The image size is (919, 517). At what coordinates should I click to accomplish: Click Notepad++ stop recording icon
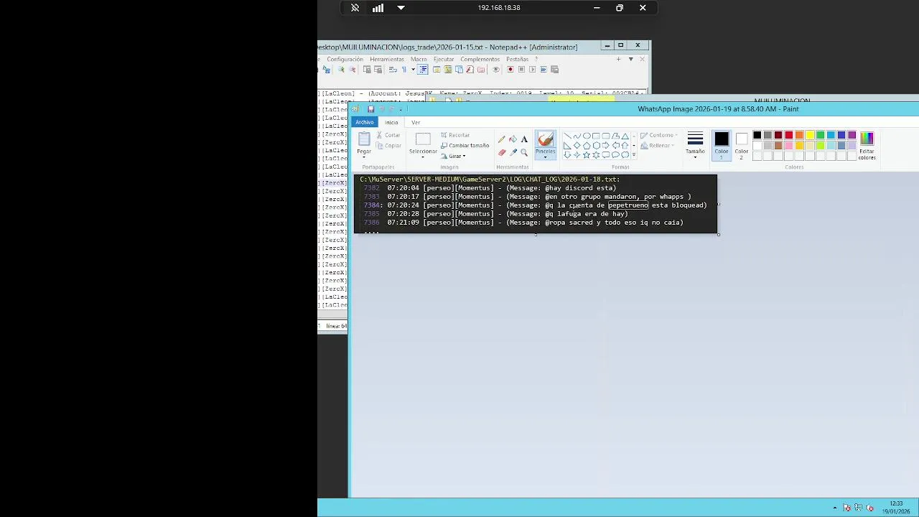(521, 70)
